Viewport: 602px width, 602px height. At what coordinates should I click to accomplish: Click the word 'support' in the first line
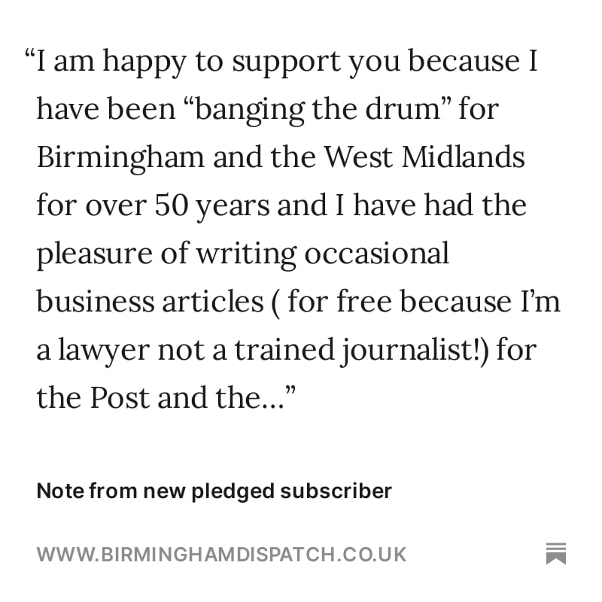tap(287, 62)
